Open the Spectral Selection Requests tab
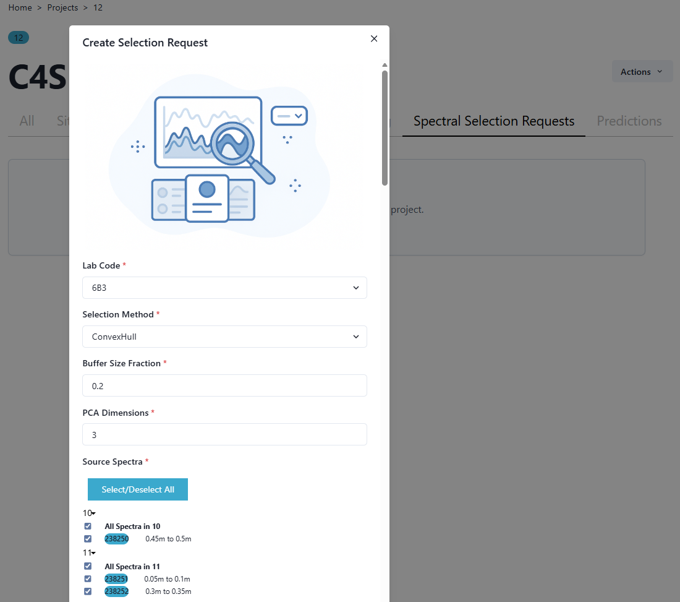This screenshot has height=602, width=680. [x=493, y=121]
